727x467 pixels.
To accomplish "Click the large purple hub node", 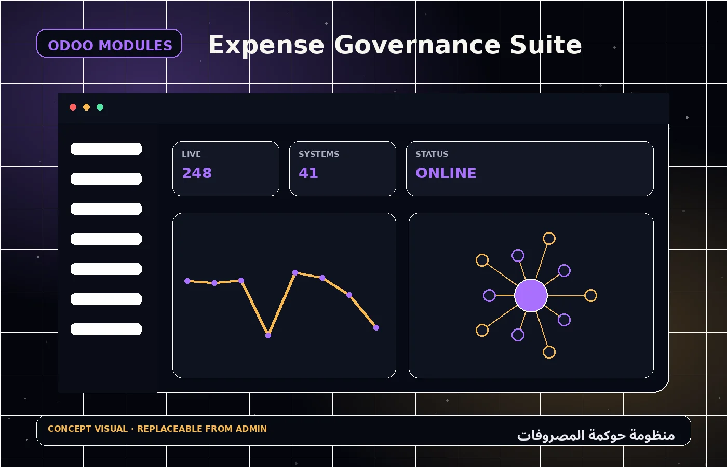I will [x=531, y=295].
